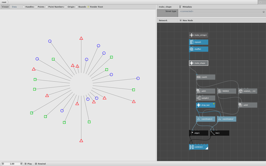Screen dimensions: 266x166
Task: Select the make_strings1 node label
Action: (x=201, y=35)
